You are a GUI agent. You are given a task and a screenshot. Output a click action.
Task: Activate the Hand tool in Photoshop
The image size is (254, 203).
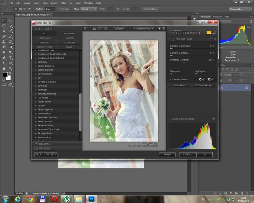point(4,69)
